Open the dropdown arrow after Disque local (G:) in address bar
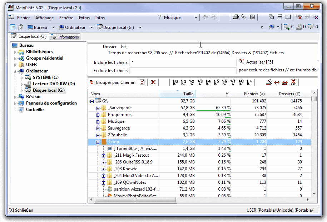The height and width of the screenshot is (222, 327). 140,27
